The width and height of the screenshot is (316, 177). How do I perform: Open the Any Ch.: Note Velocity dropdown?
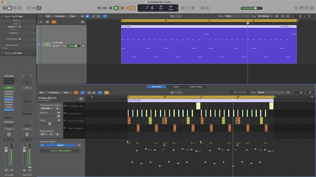[61, 151]
